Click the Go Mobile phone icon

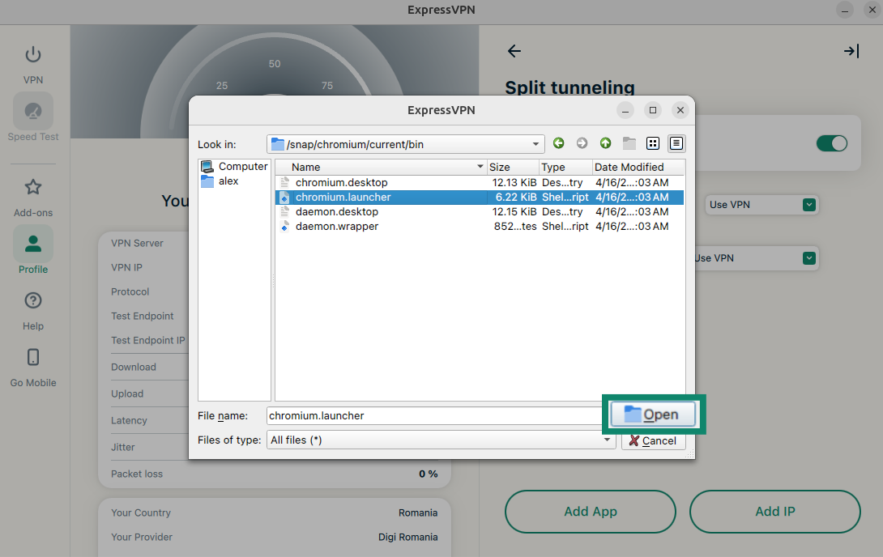click(33, 358)
